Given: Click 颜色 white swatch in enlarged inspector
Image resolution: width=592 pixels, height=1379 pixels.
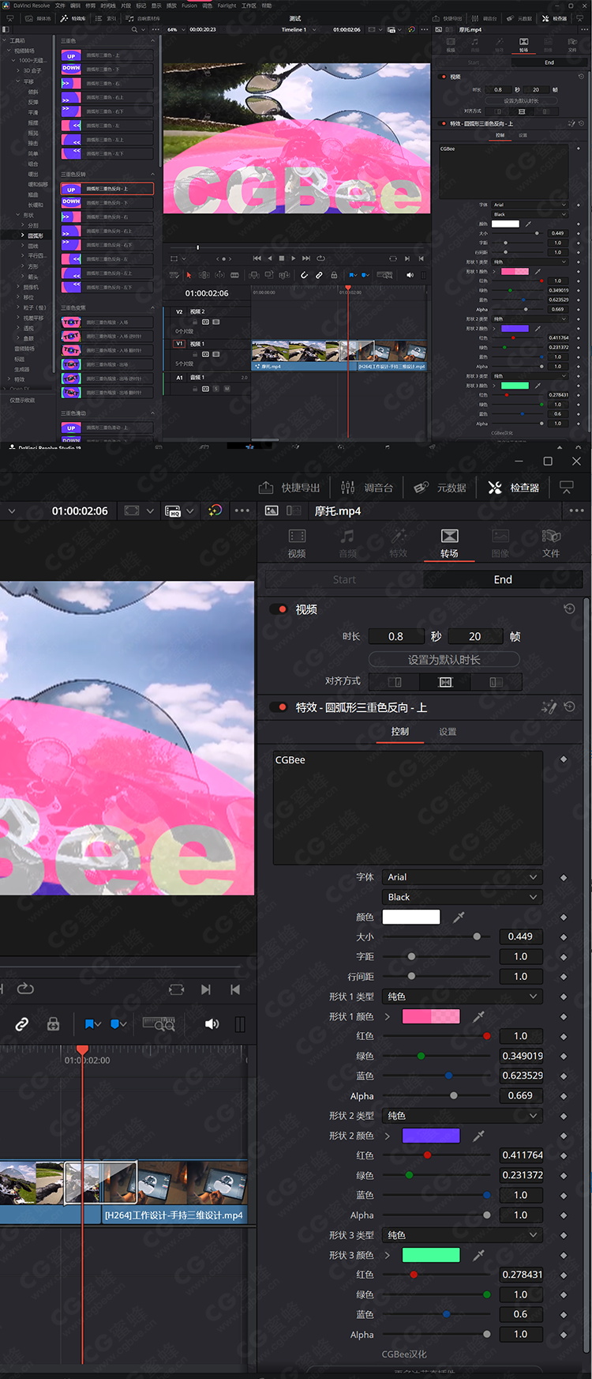Looking at the screenshot, I should [411, 917].
